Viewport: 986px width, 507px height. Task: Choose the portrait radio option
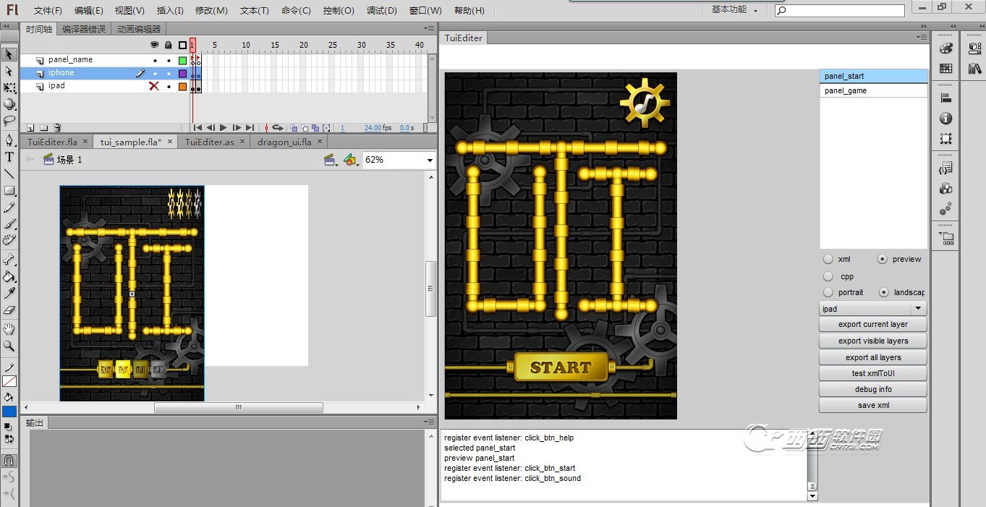tap(828, 292)
